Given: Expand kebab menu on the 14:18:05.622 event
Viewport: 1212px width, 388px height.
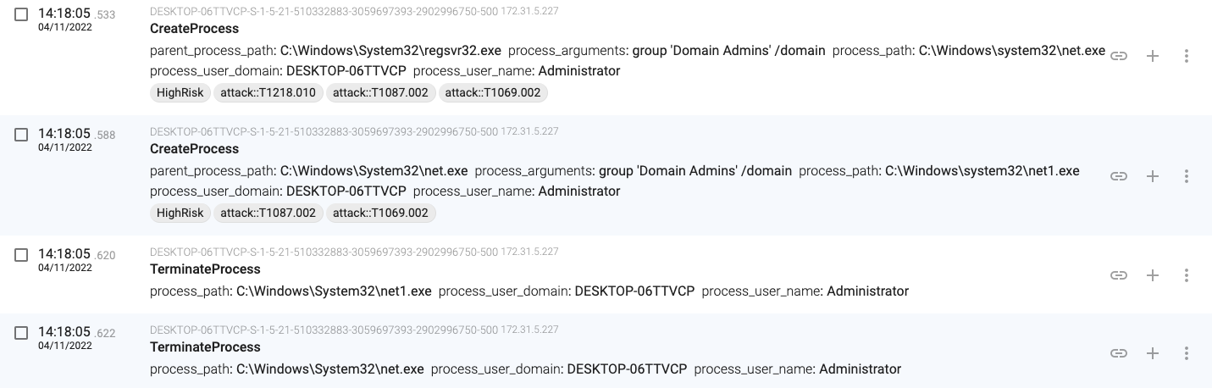Looking at the screenshot, I should [1186, 353].
